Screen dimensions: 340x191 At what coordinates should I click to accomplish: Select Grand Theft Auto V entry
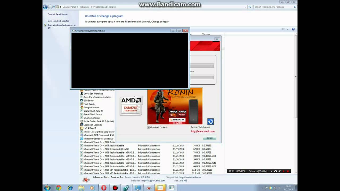[93, 114]
